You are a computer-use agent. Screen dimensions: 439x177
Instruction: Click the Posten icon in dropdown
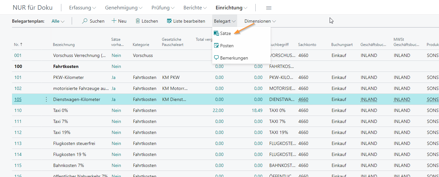click(x=216, y=46)
